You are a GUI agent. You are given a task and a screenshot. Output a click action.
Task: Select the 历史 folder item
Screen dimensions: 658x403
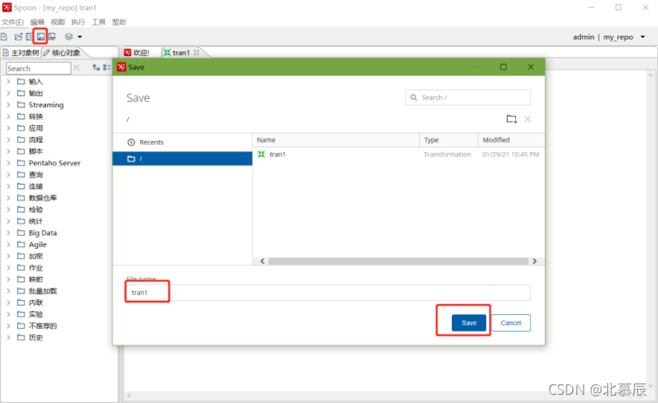[x=36, y=337]
